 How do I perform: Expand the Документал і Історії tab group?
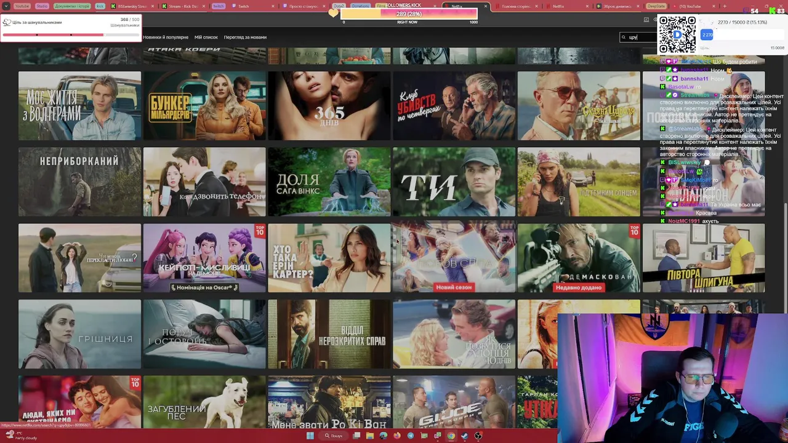tap(72, 6)
